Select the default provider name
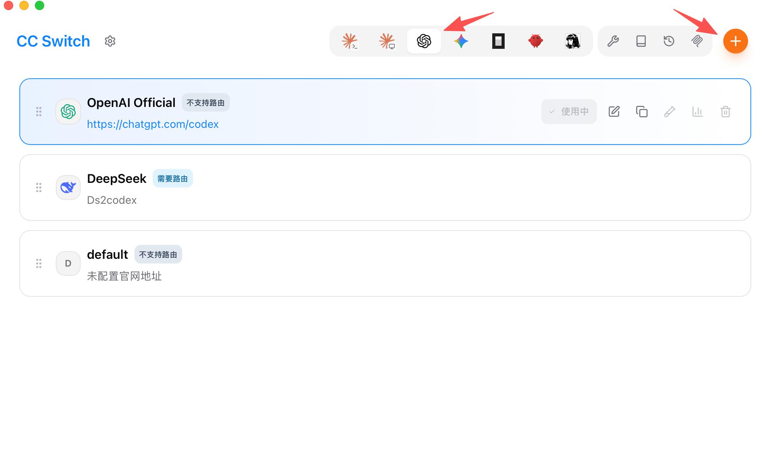Screen dimensions: 769x475 (x=107, y=255)
